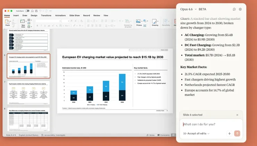257x146 pixels.
Task: Decrease the list indent level
Action: coord(102,21)
